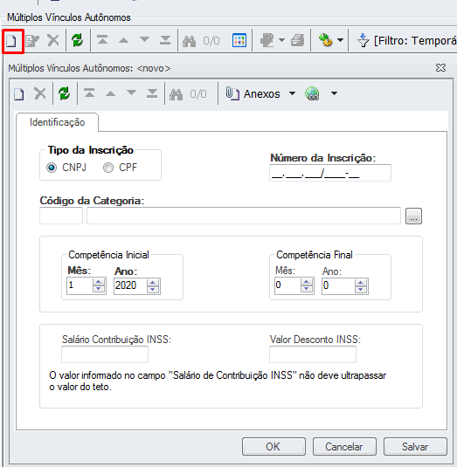Go to last record in dialog toolbar
This screenshot has height=467, width=457.
pos(152,93)
